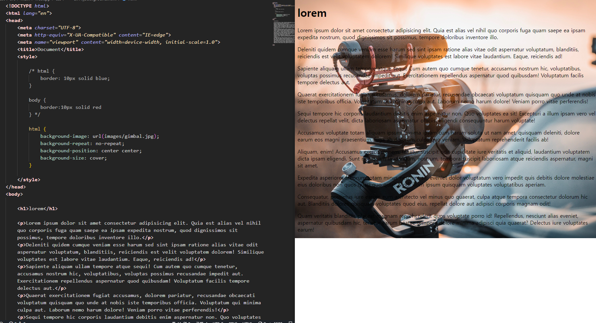596x323 pixels.
Task: Click the "<p>Sequi tempore" code line
Action: pyautogui.click(x=139, y=317)
